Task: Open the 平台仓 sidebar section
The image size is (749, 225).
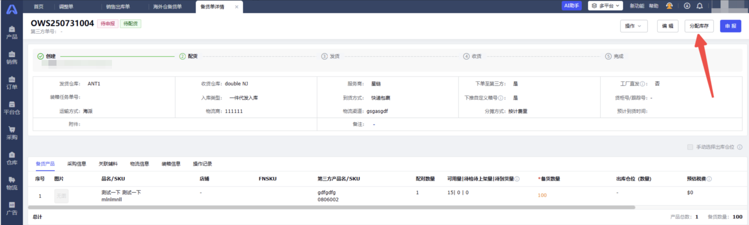Action: [12, 108]
